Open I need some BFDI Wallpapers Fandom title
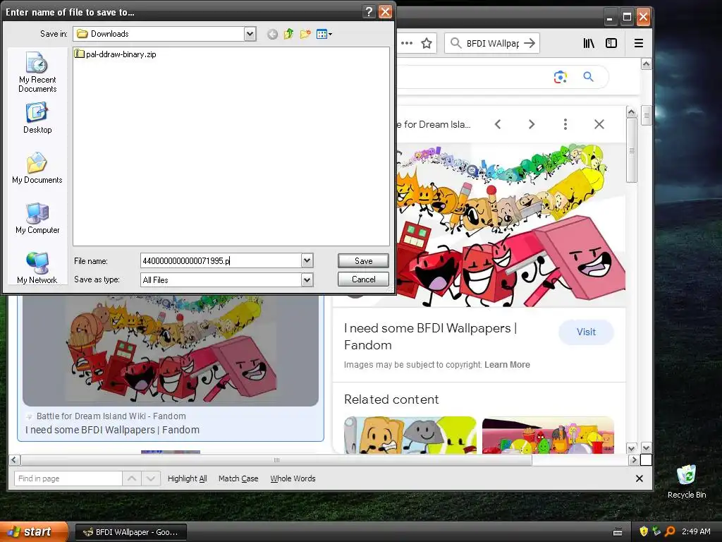Viewport: 722px width, 542px height. point(430,337)
